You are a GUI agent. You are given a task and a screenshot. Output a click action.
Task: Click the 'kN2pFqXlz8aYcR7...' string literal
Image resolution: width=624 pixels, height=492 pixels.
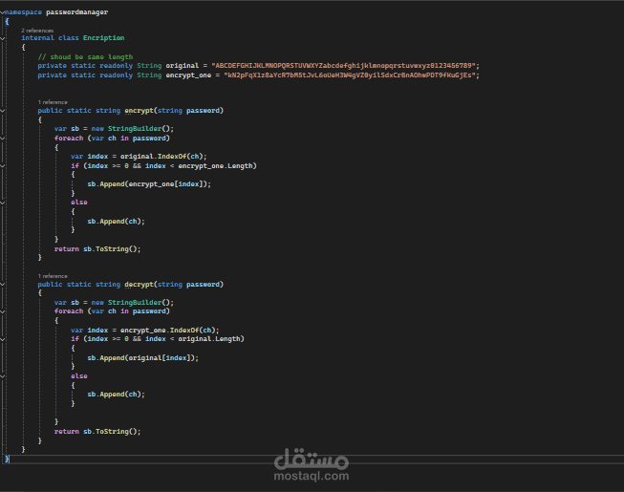(350, 75)
